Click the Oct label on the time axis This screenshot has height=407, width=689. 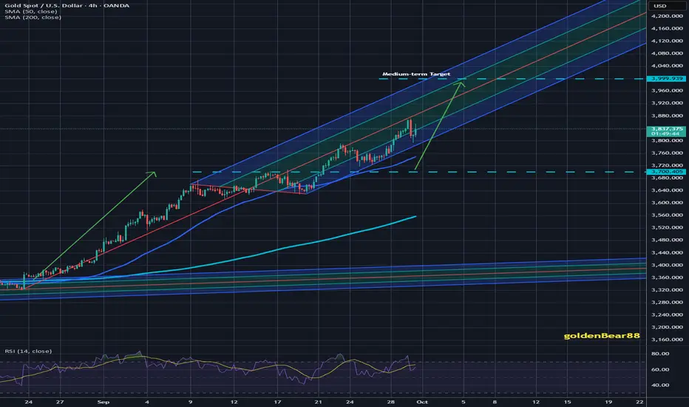point(422,402)
